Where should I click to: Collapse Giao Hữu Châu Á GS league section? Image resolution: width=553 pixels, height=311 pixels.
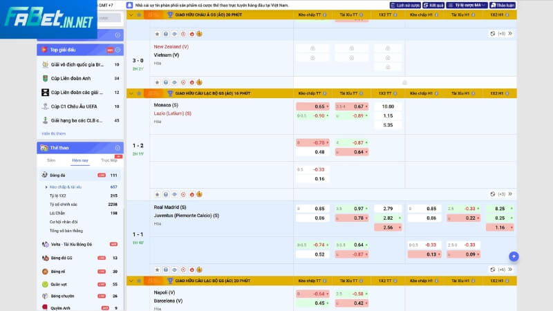coord(131,15)
